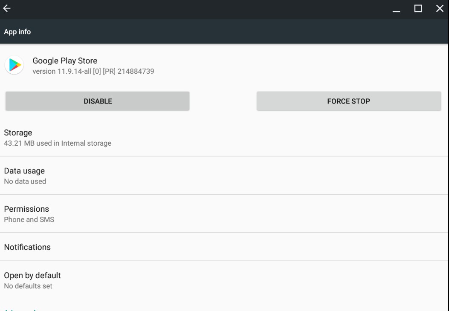Click the Google Play Store app icon
Screen dimensions: 449x311
click(x=14, y=65)
